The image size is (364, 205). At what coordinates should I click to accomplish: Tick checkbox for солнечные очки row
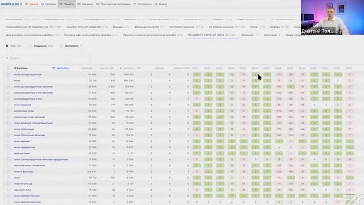click(x=8, y=111)
